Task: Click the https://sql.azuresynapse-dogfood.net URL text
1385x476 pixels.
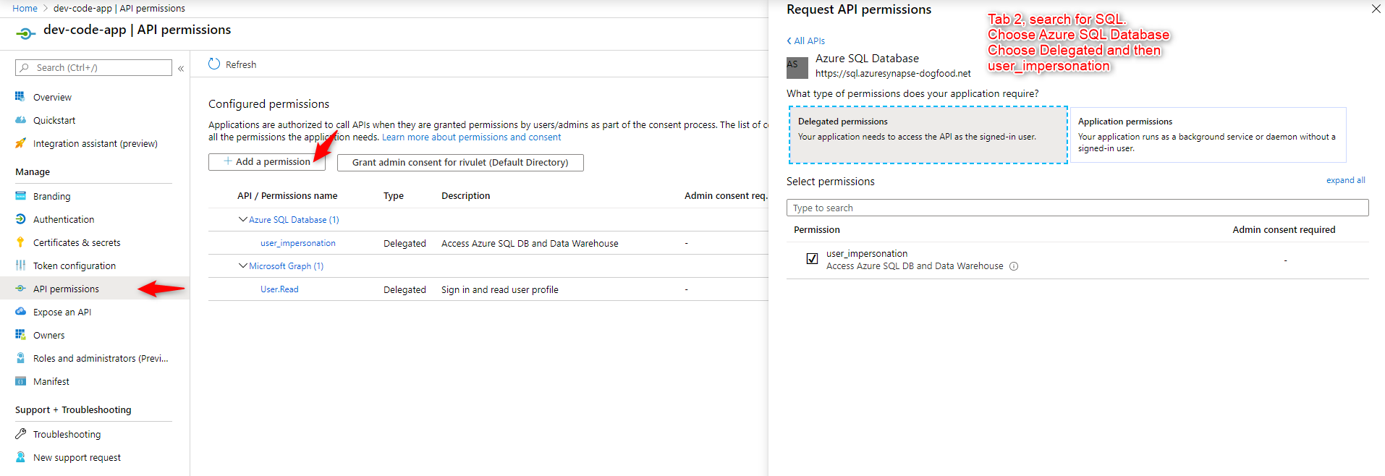Action: pos(893,73)
